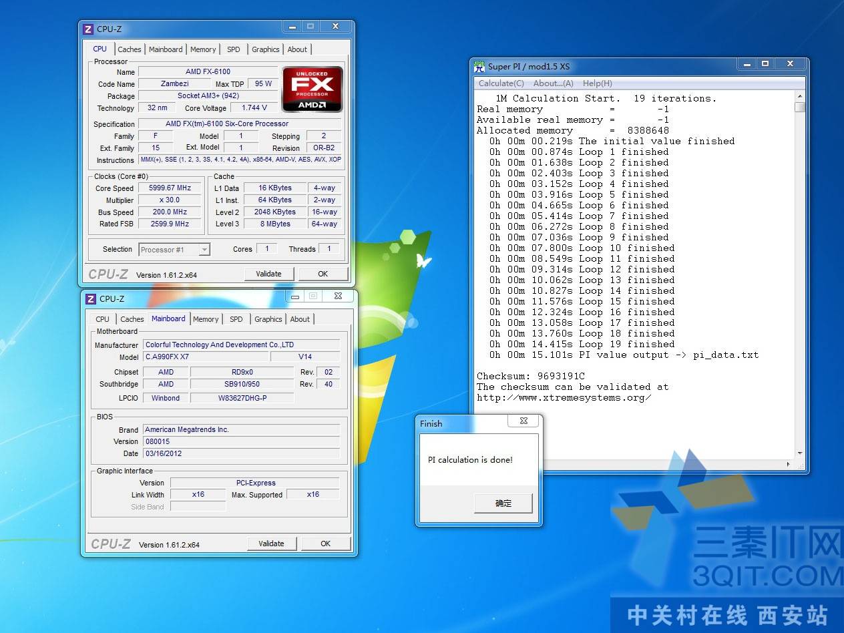This screenshot has width=844, height=633.
Task: Click the Specification field Six-Core Processor
Action: point(240,124)
